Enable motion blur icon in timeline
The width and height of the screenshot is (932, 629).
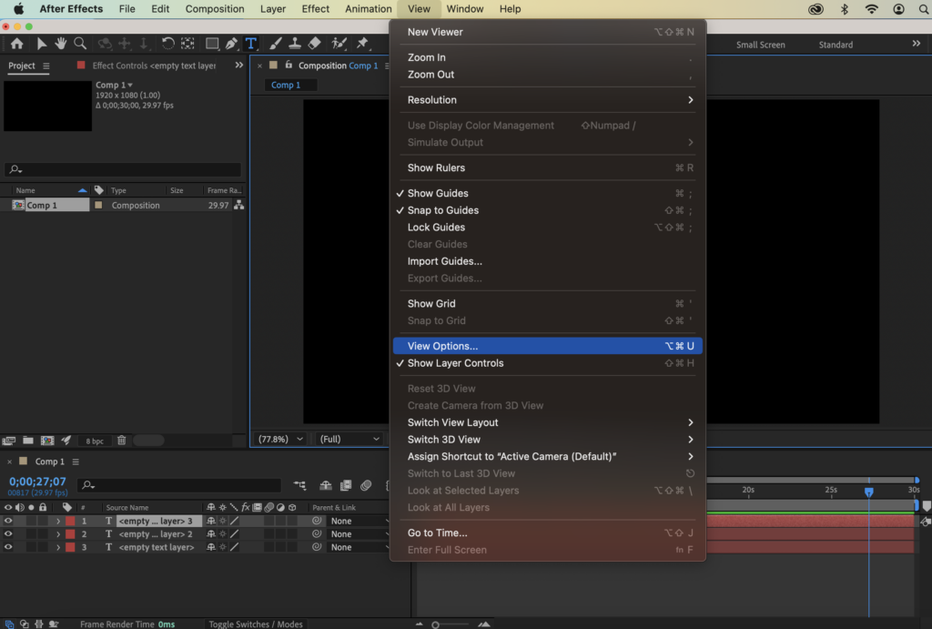click(366, 486)
